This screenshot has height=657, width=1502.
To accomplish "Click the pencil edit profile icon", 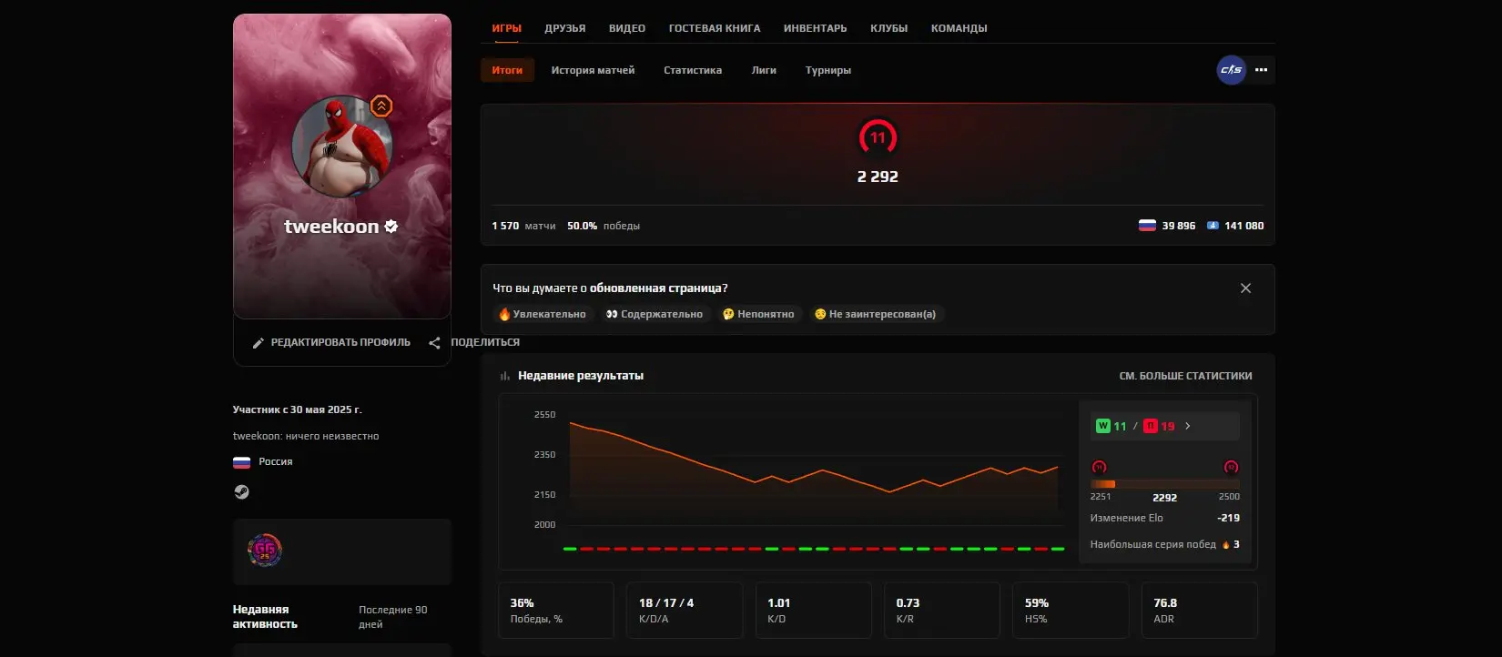I will pyautogui.click(x=259, y=343).
